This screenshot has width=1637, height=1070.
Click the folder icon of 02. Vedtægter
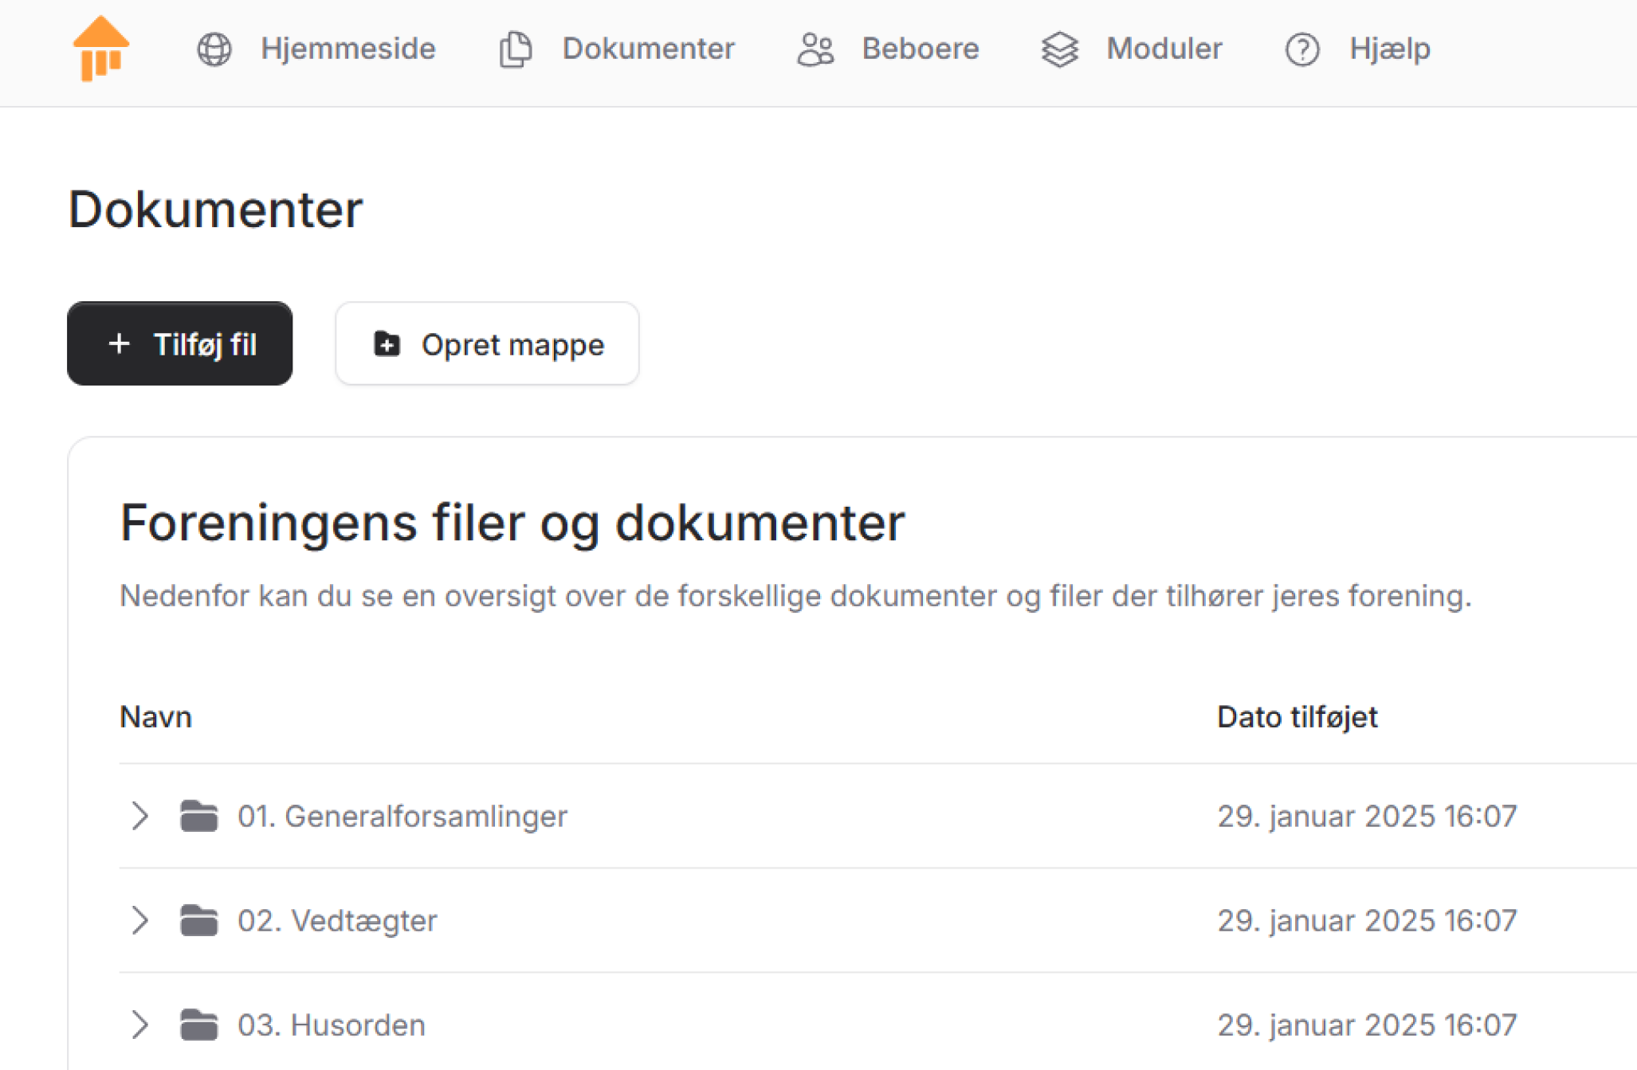coord(198,920)
